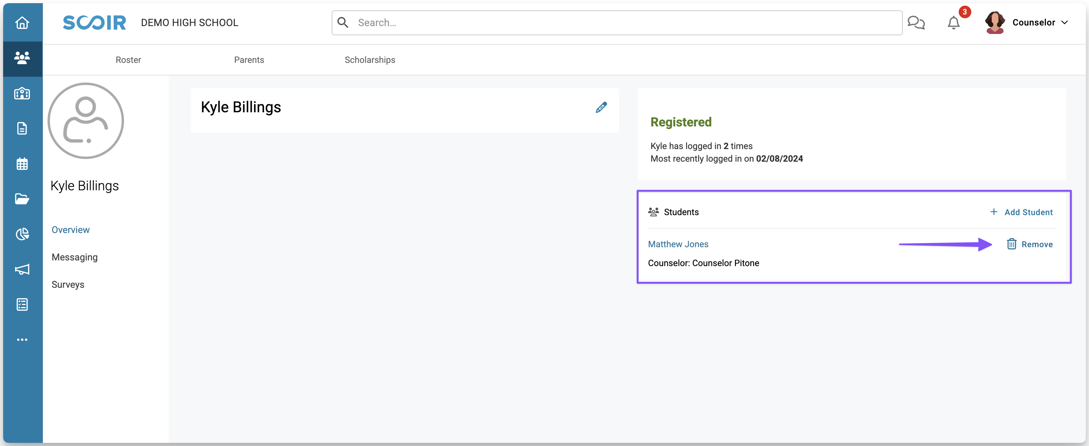Open the Counselor account dropdown
Viewport: 1089px width, 446px height.
1027,23
